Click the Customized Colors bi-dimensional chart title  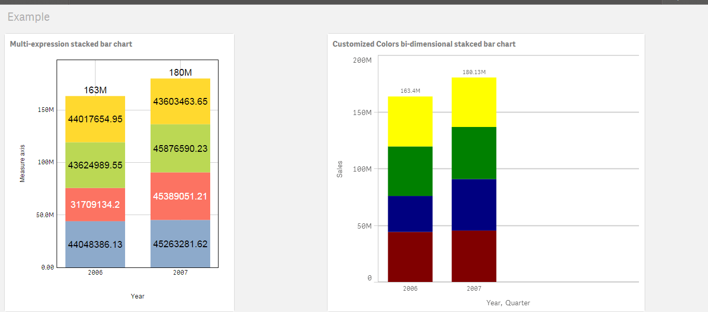[x=424, y=44]
